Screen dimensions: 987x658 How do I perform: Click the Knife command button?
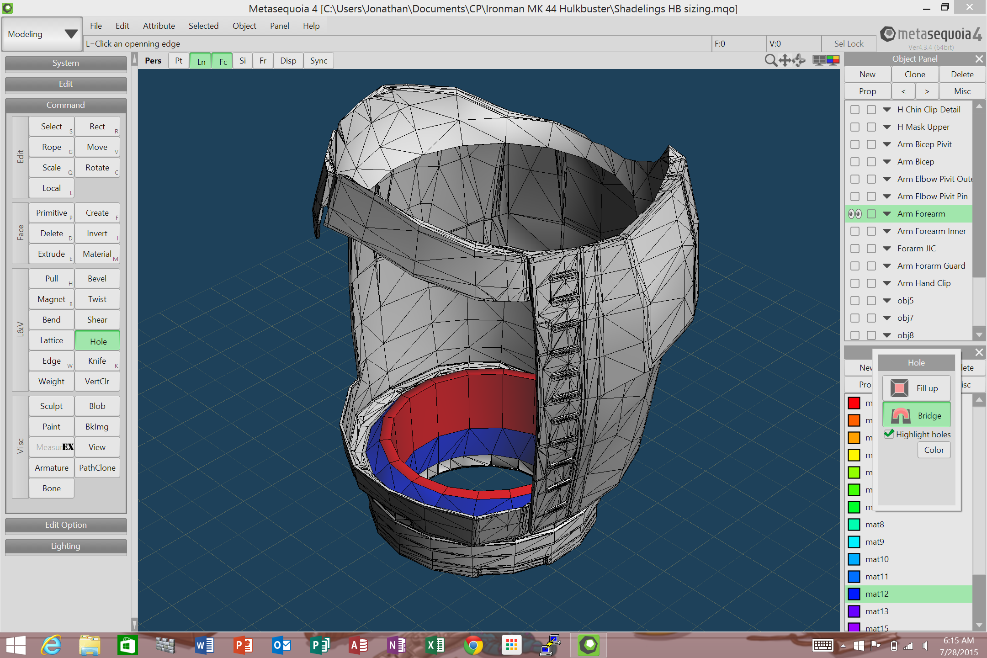[x=97, y=361]
